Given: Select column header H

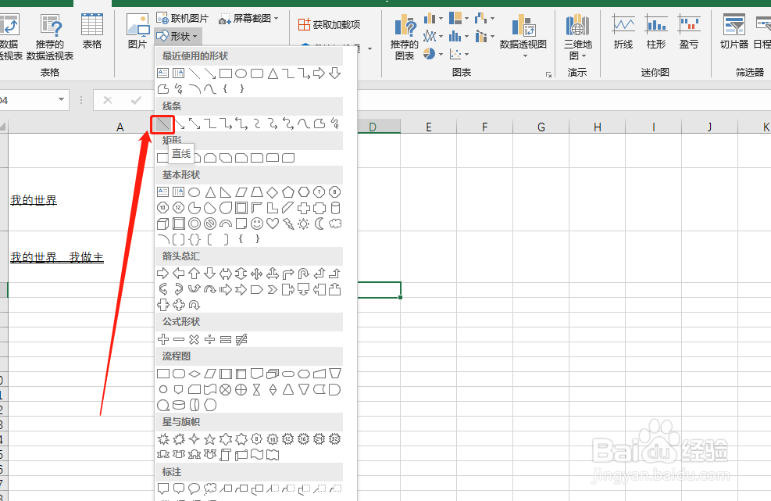Looking at the screenshot, I should pyautogui.click(x=597, y=127).
